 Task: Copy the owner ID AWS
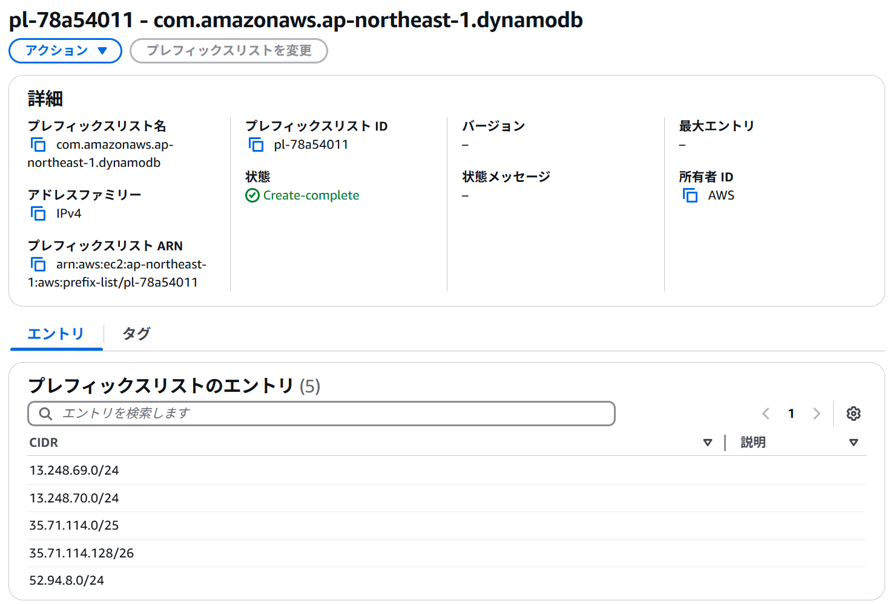(x=690, y=196)
